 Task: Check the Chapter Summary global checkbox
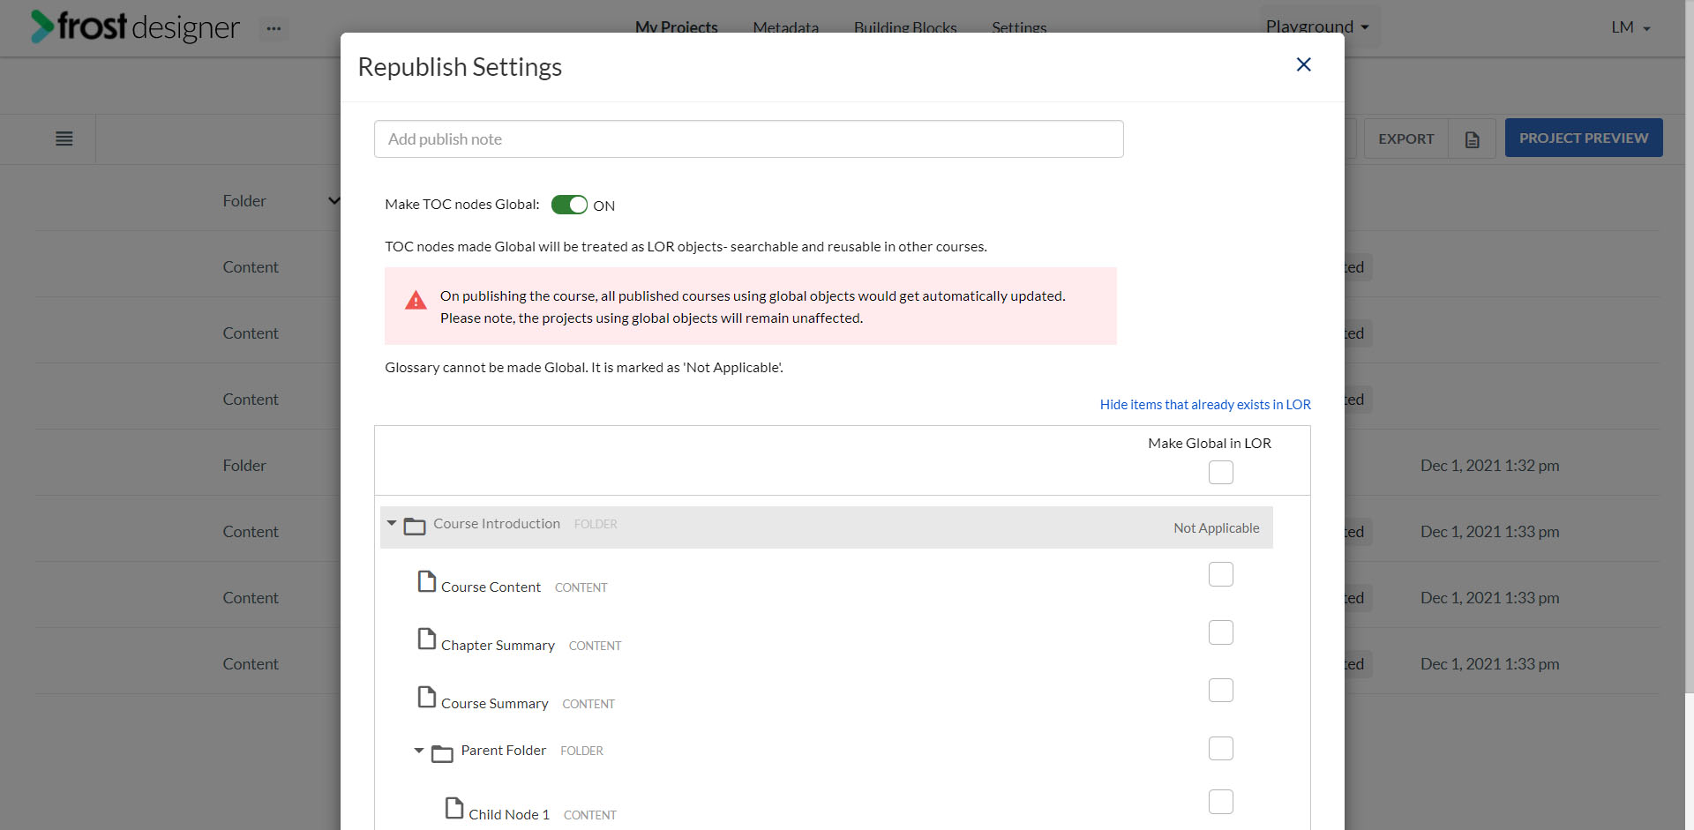1221,632
